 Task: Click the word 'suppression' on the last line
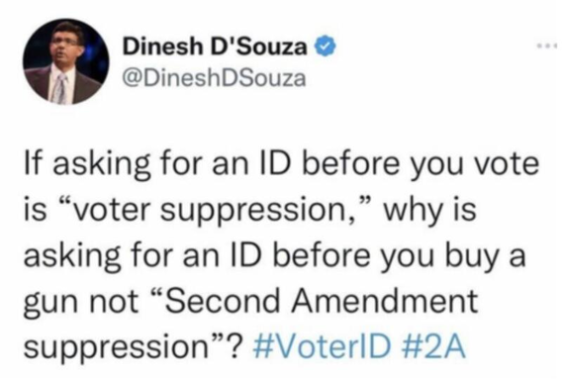pos(114,347)
